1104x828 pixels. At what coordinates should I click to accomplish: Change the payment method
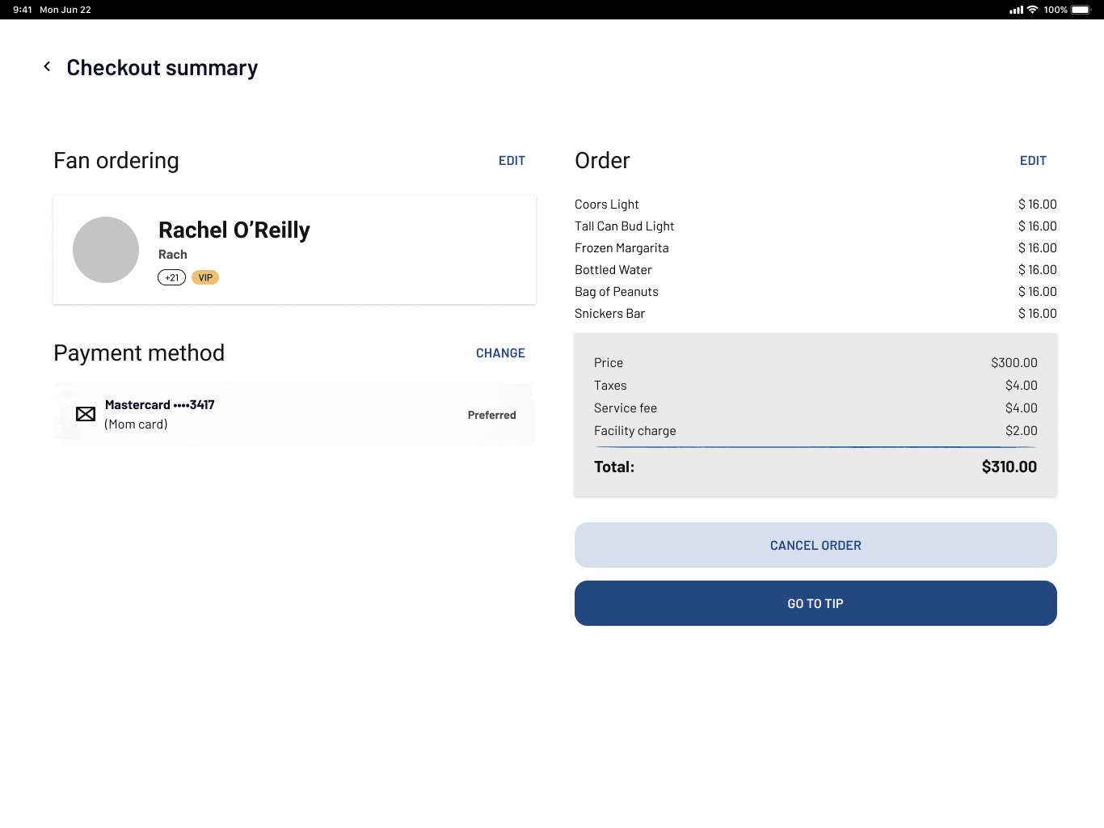pyautogui.click(x=500, y=353)
